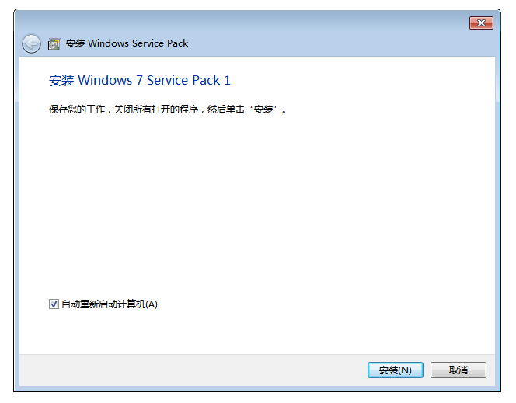The height and width of the screenshot is (403, 516).
Task: Close the Service Pack installer window
Action: coord(481,23)
